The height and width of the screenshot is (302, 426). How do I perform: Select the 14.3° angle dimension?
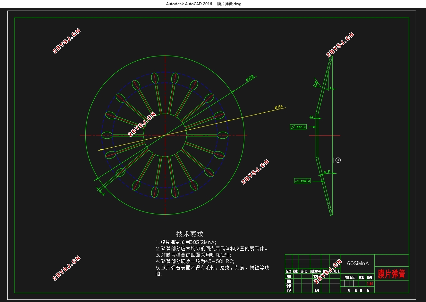327,172
